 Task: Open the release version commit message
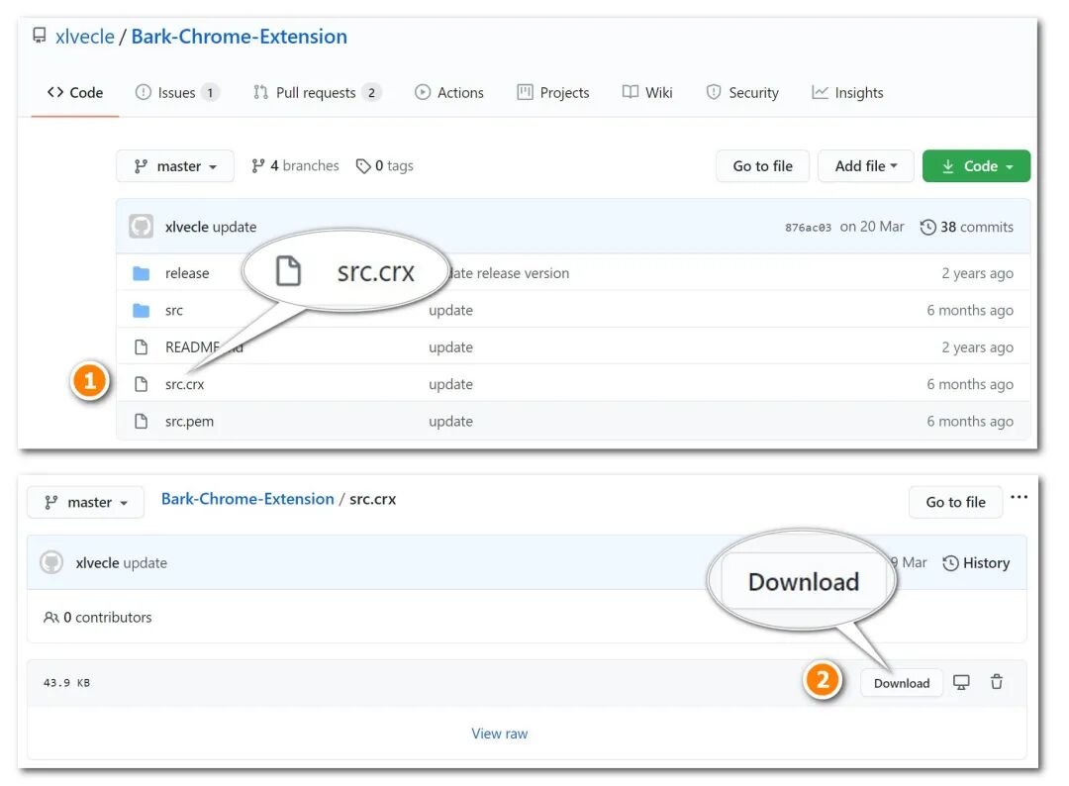coord(510,273)
